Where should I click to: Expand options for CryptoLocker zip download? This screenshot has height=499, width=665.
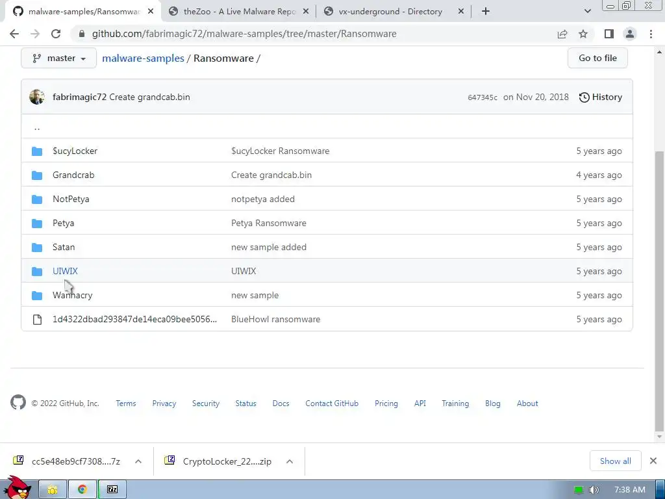(290, 461)
